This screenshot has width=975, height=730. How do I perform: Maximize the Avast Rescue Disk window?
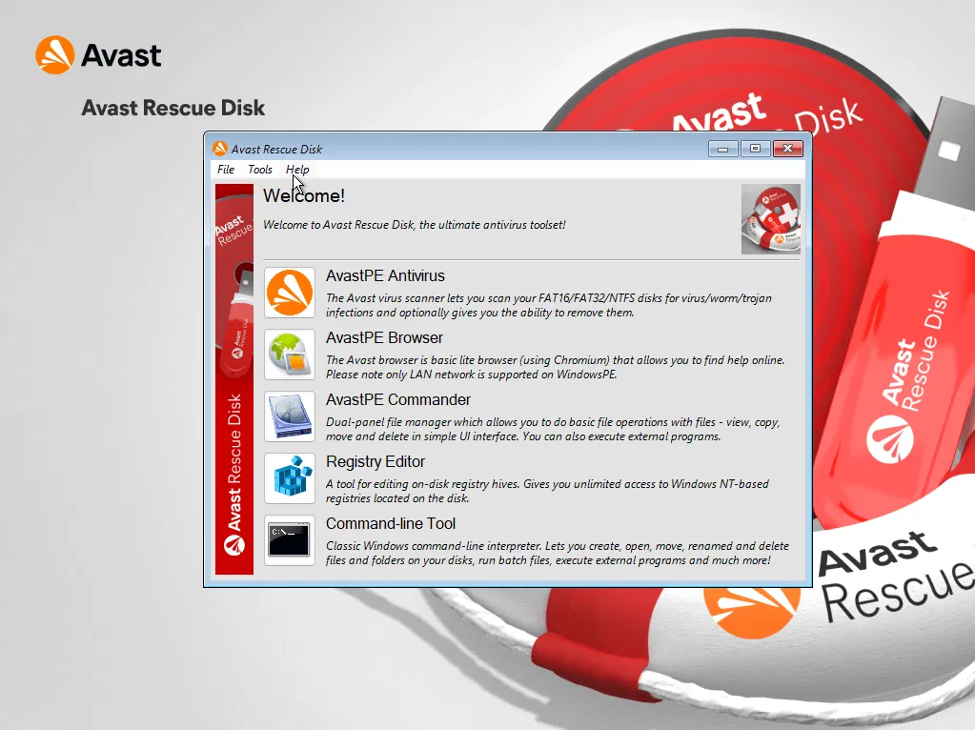coord(755,149)
